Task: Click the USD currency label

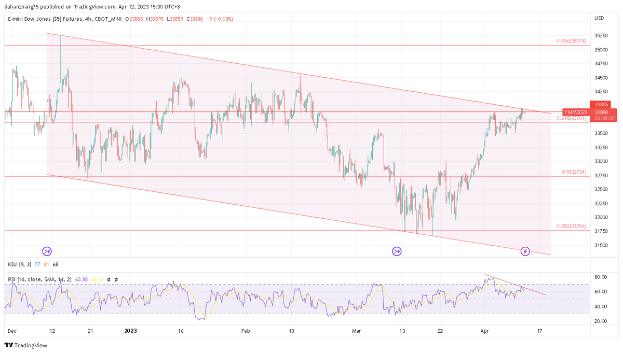Action: coord(599,19)
